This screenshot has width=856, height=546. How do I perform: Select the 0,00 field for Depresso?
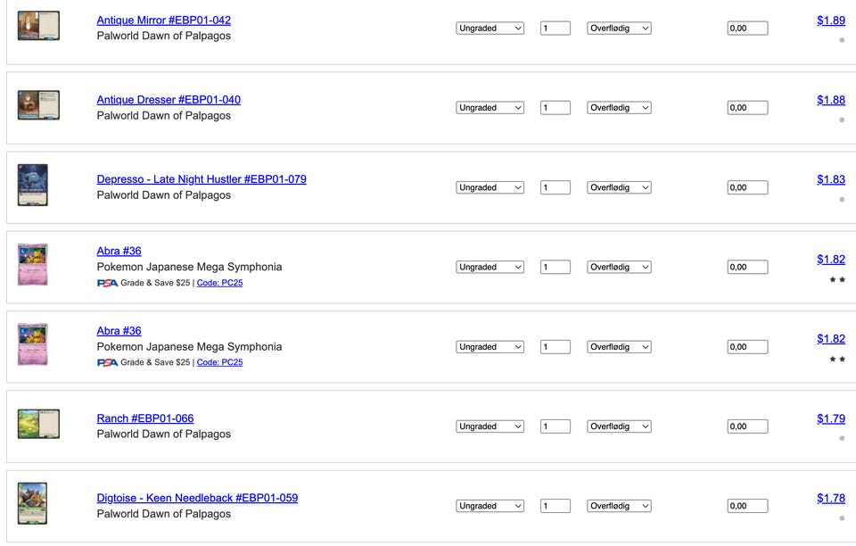(747, 187)
